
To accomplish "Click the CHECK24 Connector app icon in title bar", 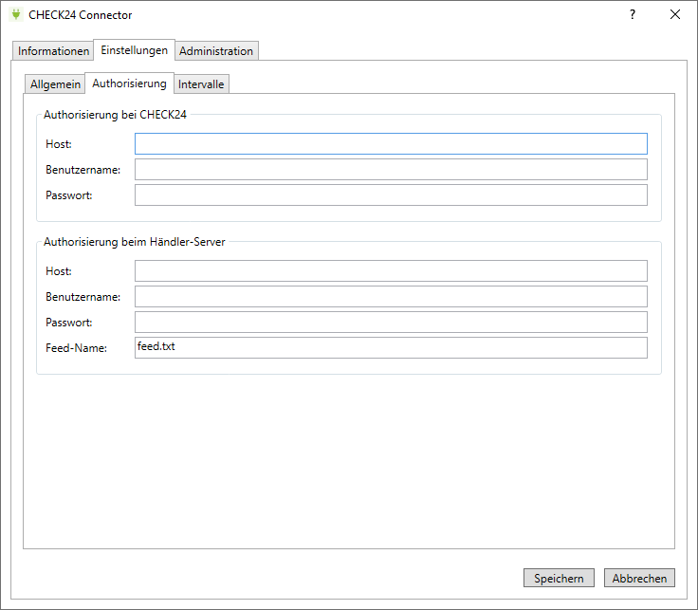I will (15, 15).
